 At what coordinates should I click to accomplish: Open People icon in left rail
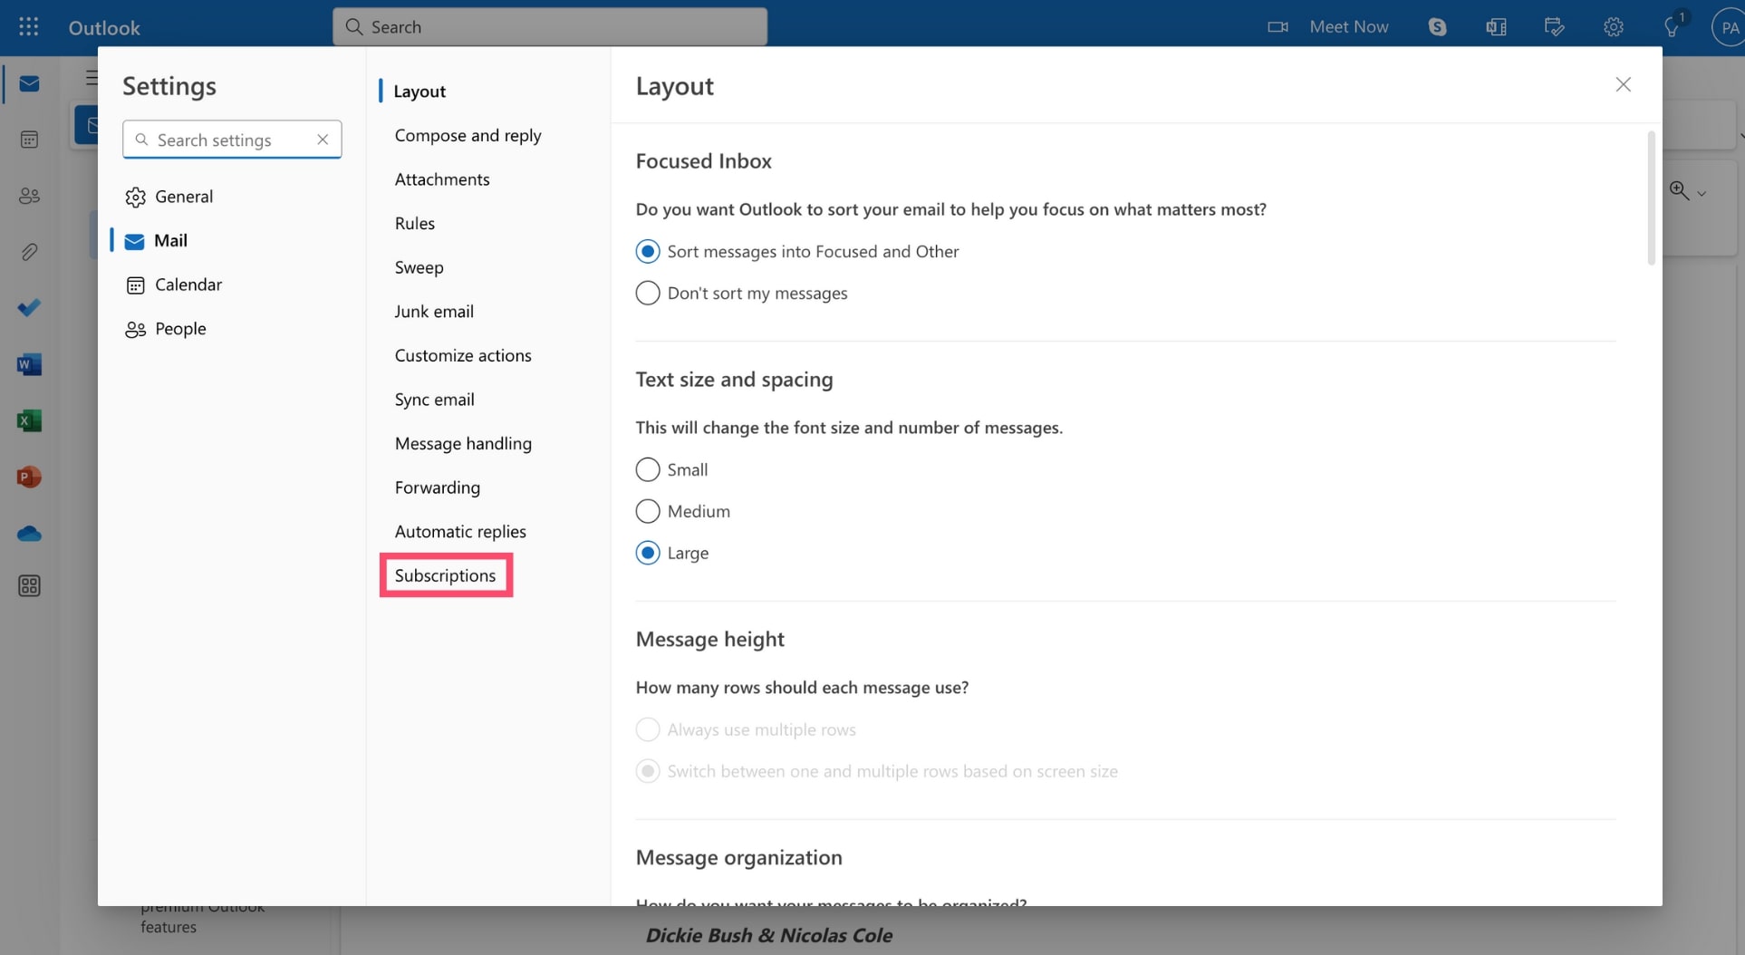click(x=29, y=196)
